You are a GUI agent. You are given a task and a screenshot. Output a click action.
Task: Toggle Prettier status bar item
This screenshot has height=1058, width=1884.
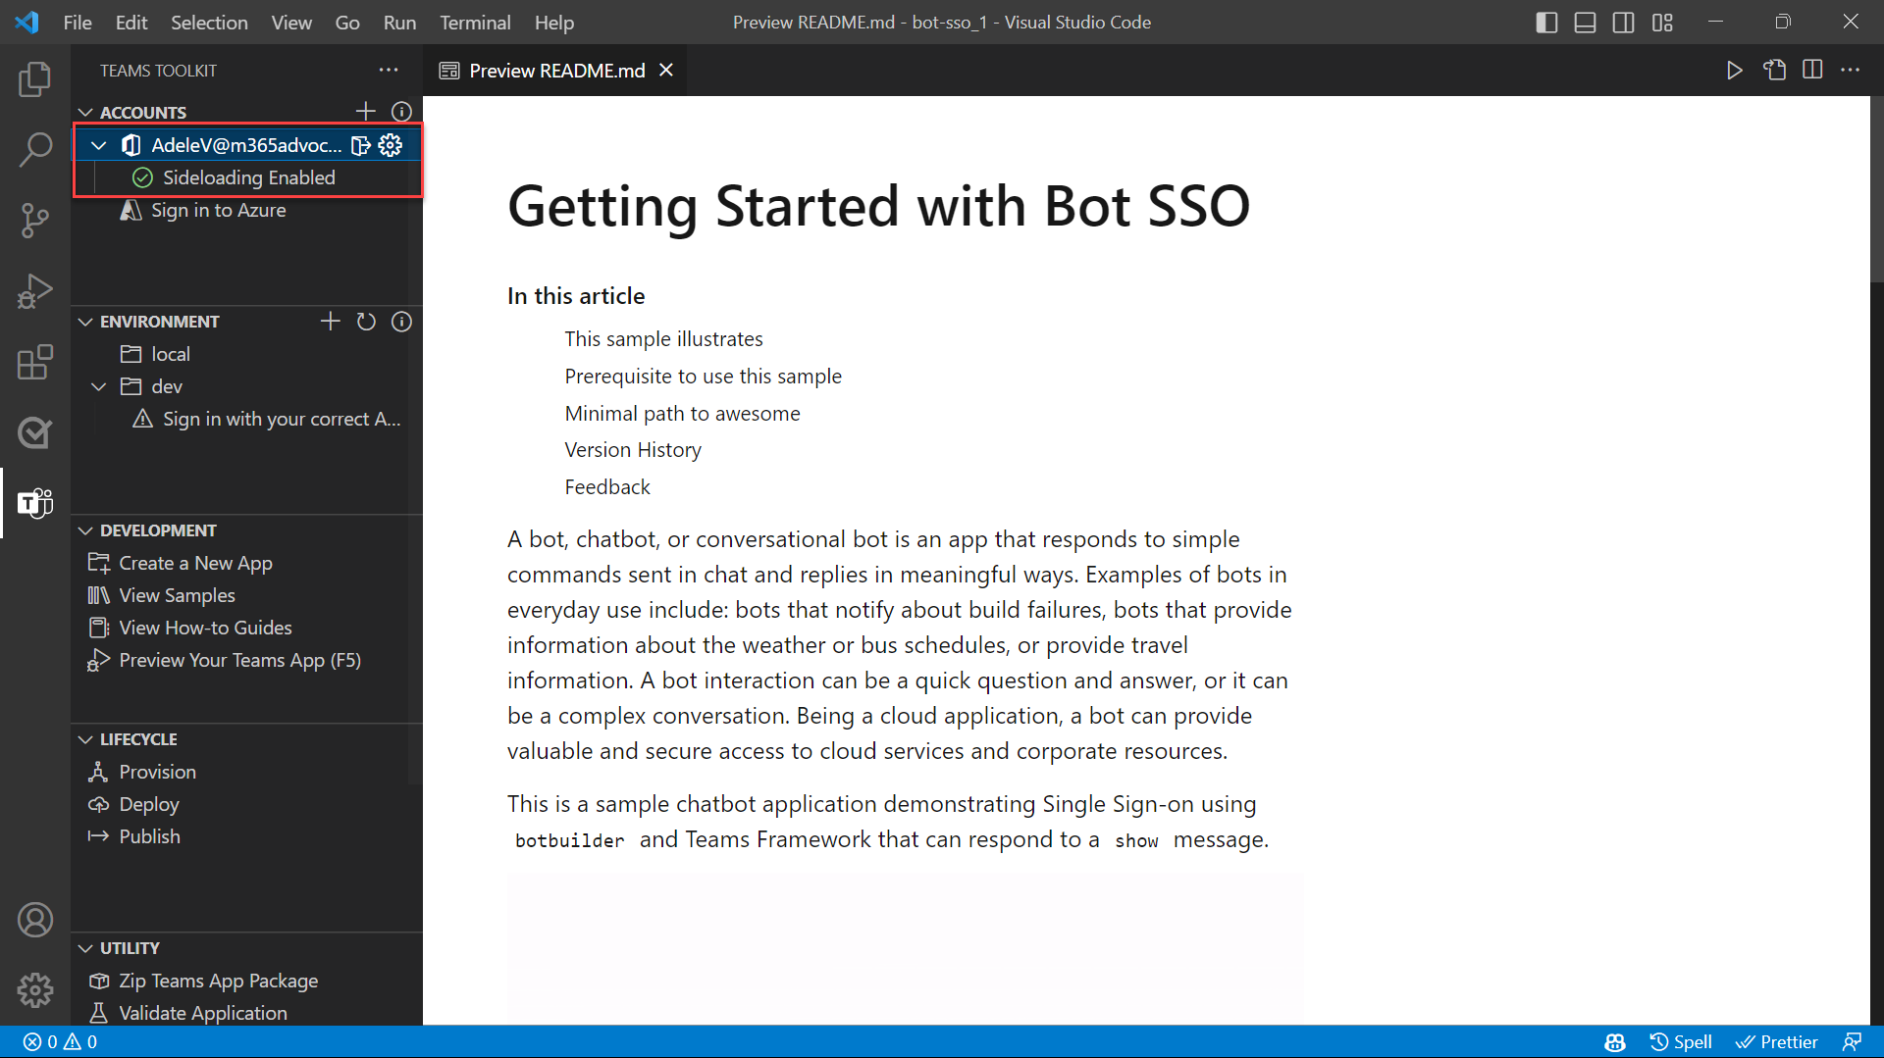pos(1776,1041)
